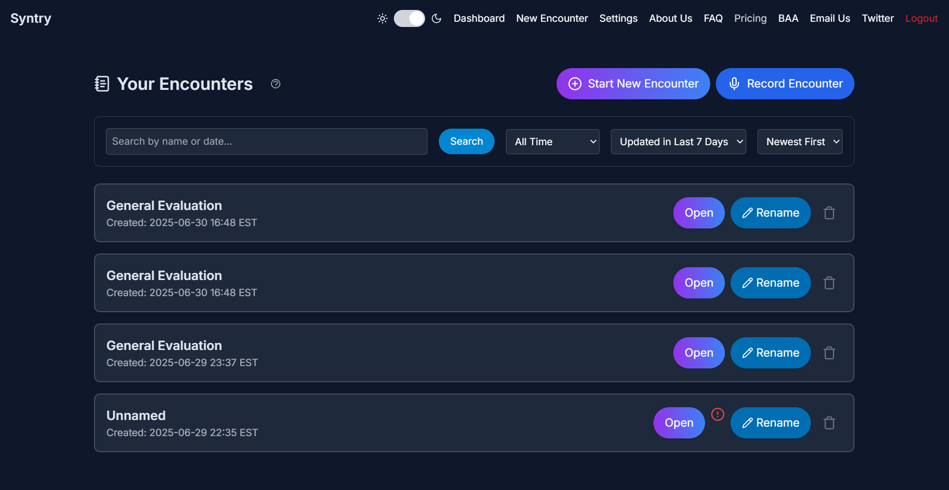Screen dimensions: 949x490
Task: Click the notebook icon next to Your Encounters
Action: 102,84
